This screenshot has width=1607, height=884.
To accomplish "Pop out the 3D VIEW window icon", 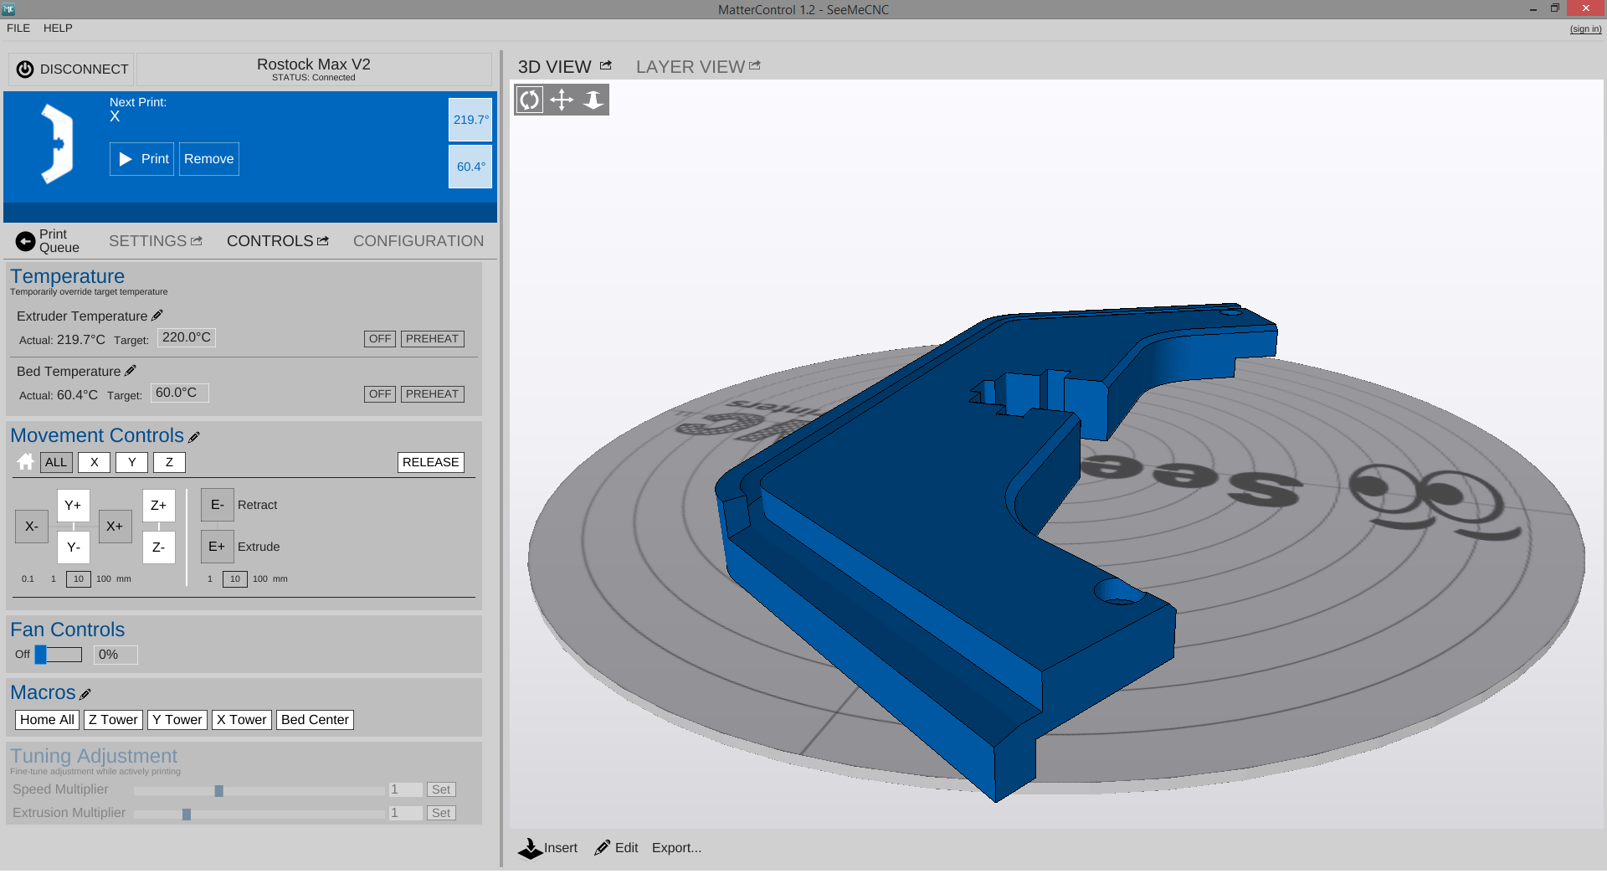I will [606, 65].
